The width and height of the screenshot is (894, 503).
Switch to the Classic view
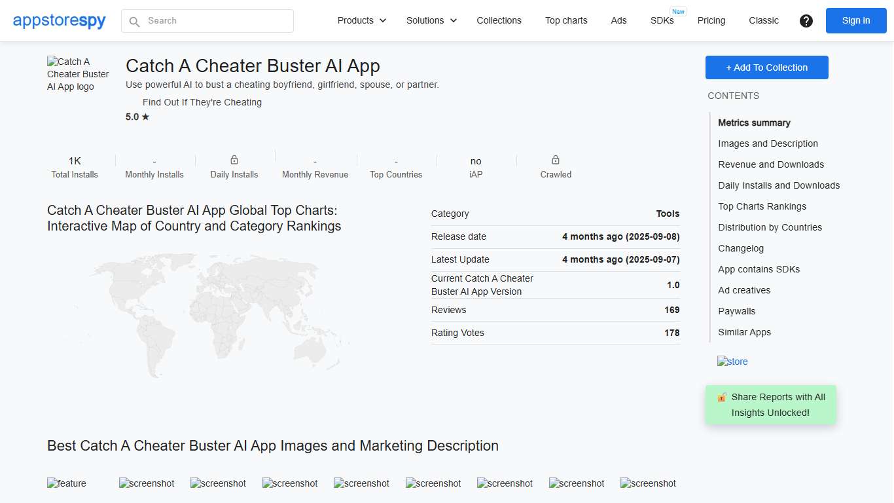coord(763,20)
